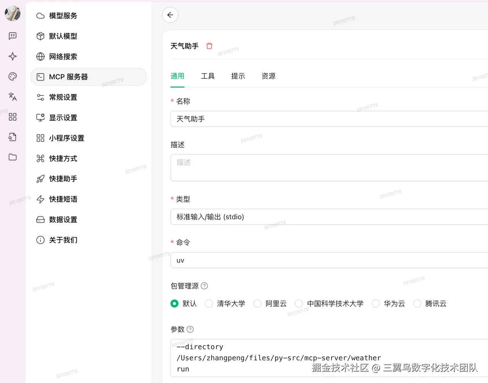Click the drive icon for 数据设置
The width and height of the screenshot is (488, 383).
click(40, 220)
